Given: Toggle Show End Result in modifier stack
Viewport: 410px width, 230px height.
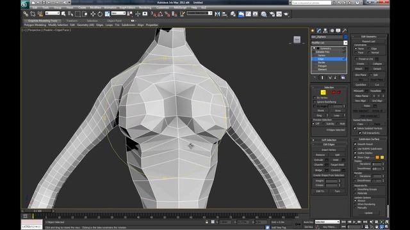Looking at the screenshot, I should (x=322, y=78).
